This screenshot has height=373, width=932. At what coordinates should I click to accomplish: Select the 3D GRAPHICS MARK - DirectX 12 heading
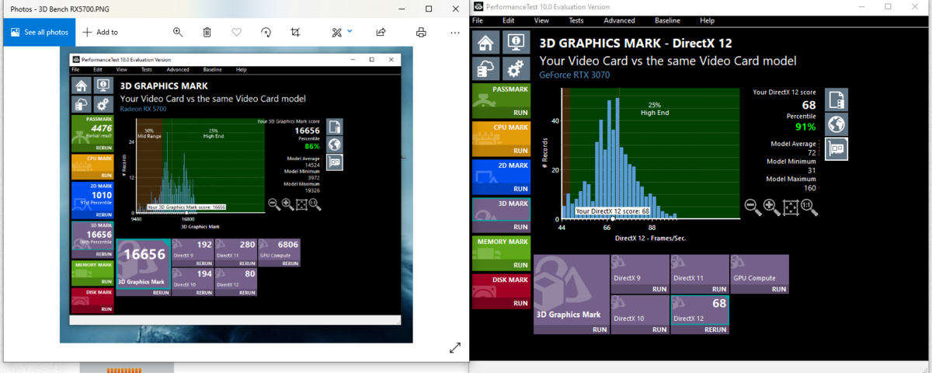point(635,44)
